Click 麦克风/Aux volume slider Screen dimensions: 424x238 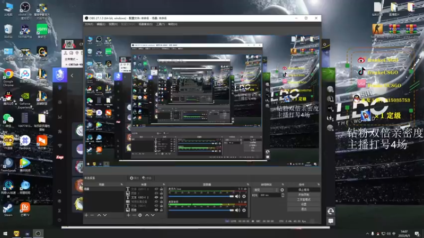click(x=201, y=196)
